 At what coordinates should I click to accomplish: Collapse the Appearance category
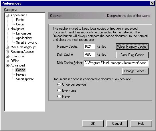click(7, 15)
